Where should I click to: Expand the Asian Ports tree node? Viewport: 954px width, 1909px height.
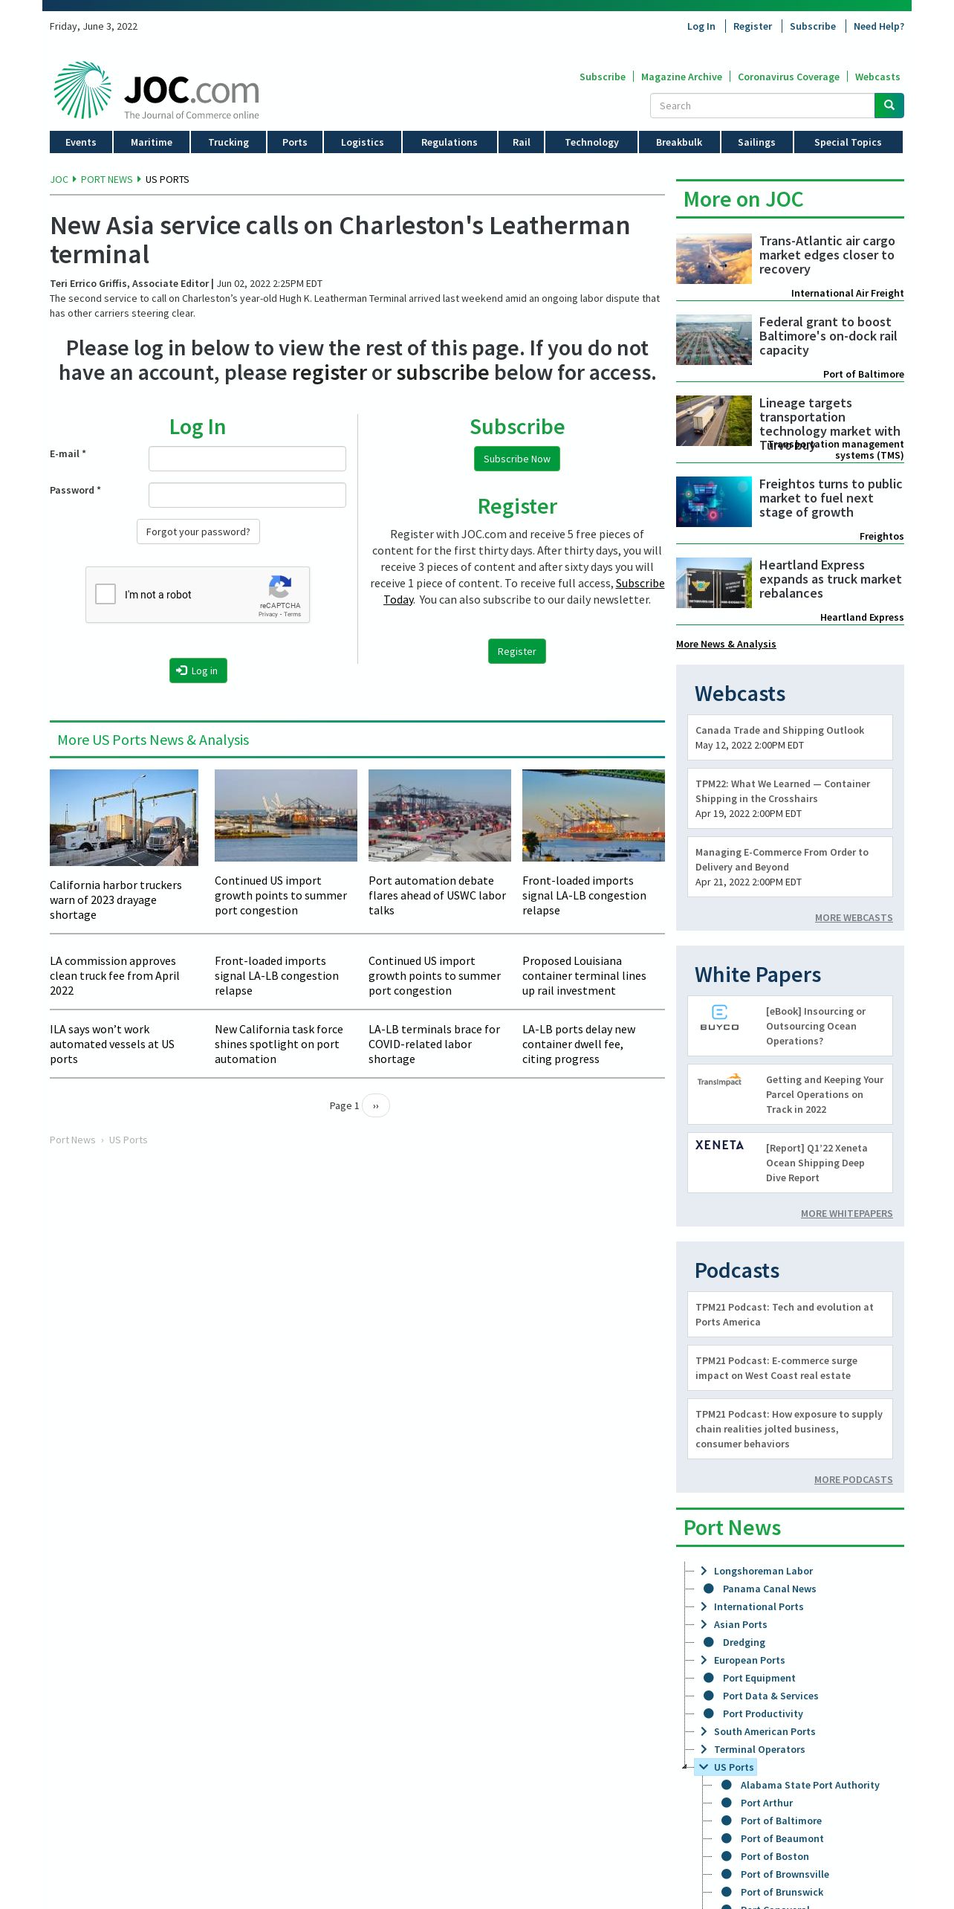pyautogui.click(x=704, y=1624)
